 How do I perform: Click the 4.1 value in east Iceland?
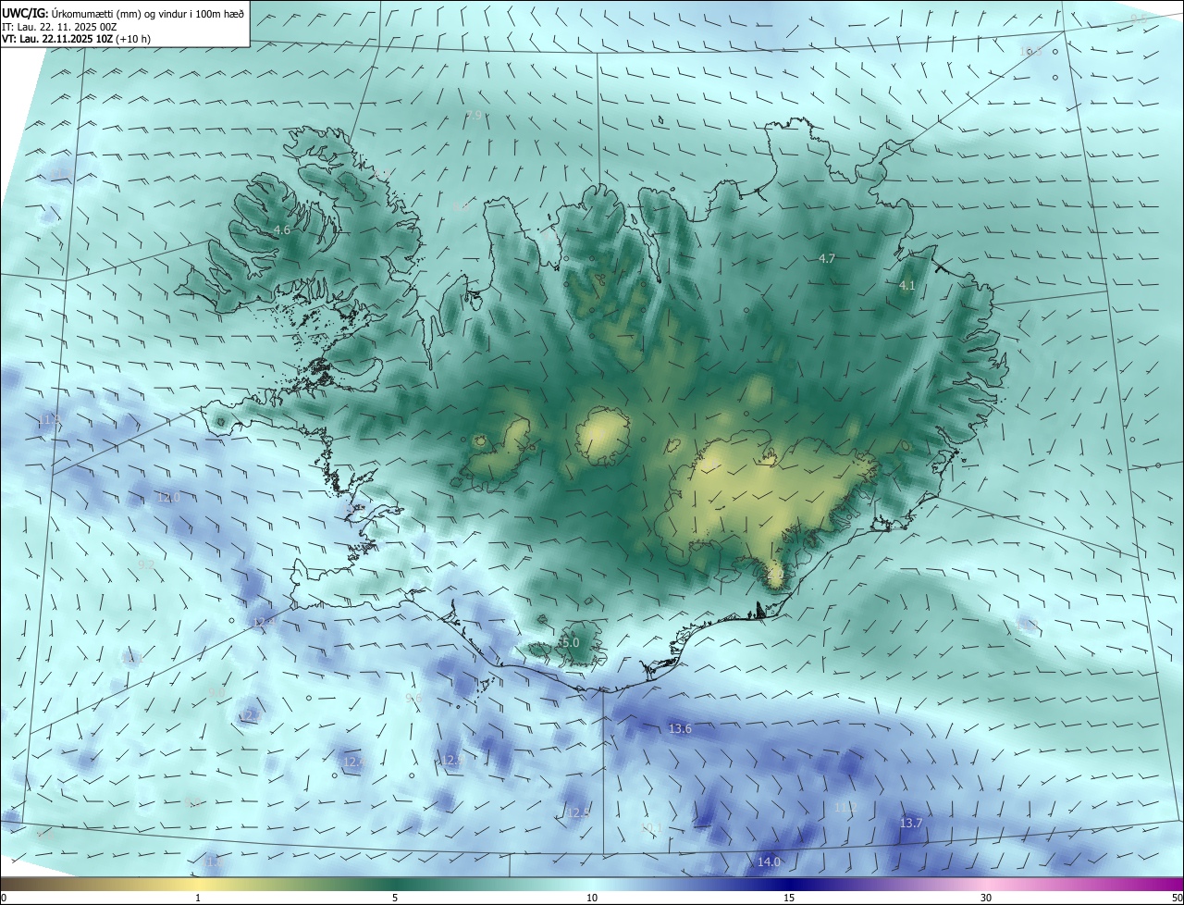906,286
